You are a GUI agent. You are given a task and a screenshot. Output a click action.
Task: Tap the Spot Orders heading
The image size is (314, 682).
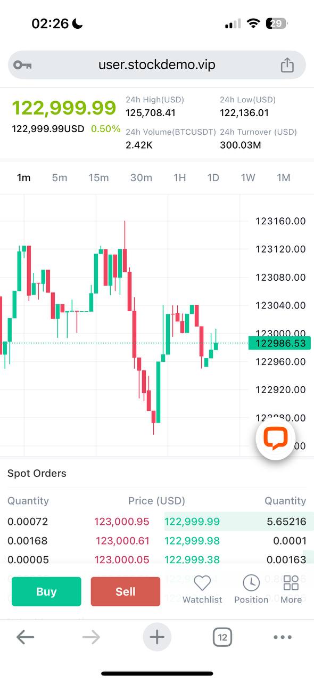(36, 473)
